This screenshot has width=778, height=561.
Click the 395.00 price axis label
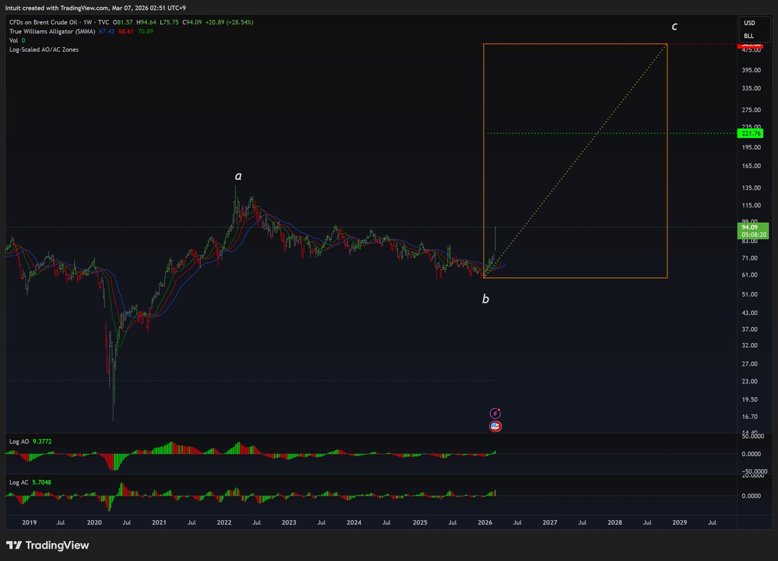point(751,70)
